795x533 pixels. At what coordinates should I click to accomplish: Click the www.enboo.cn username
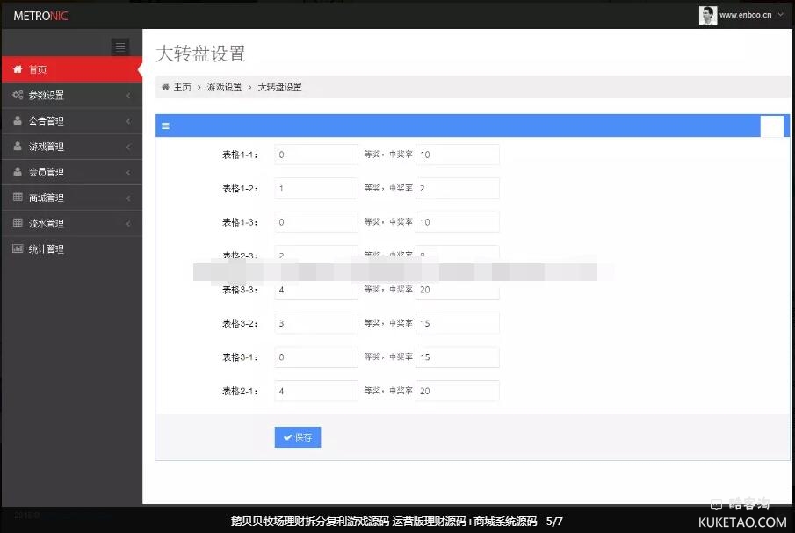(x=745, y=15)
